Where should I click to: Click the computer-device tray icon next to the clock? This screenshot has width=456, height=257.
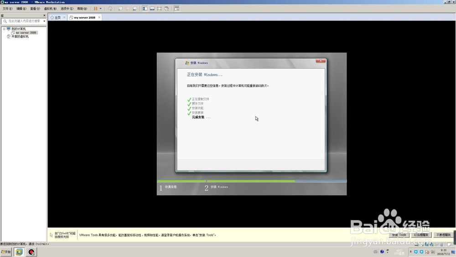pos(433,252)
